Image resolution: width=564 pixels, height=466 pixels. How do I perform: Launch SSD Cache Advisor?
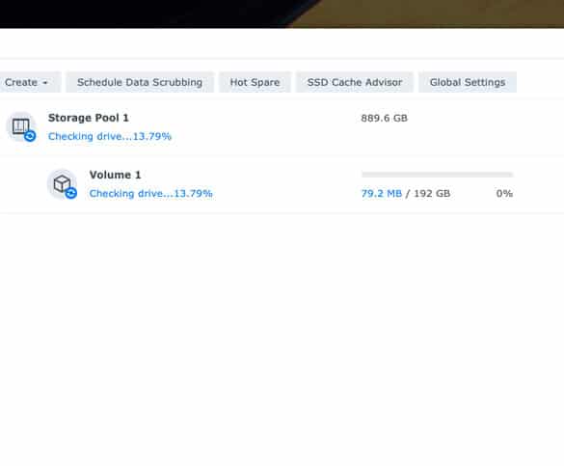point(355,82)
